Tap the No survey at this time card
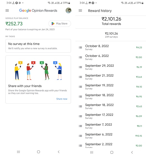Screen dimensions: 146x156 click(38, 46)
